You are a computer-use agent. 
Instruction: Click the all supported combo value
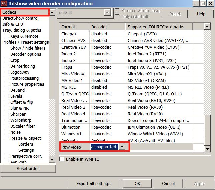coord(104,147)
